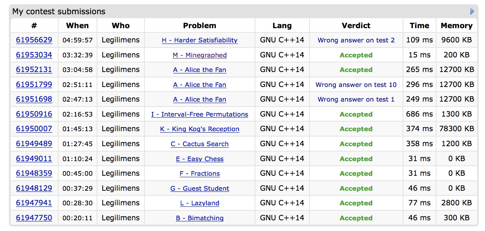
Task: Open submission 61953034
Action: (34, 55)
